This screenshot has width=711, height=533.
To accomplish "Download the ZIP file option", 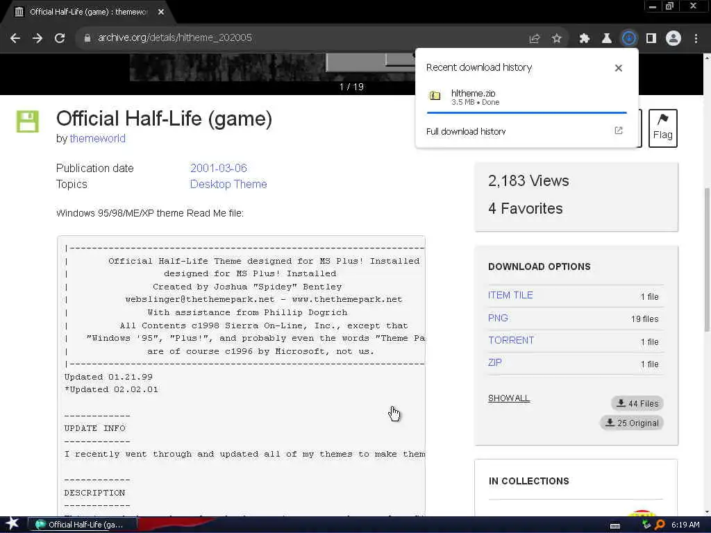I will (x=494, y=362).
